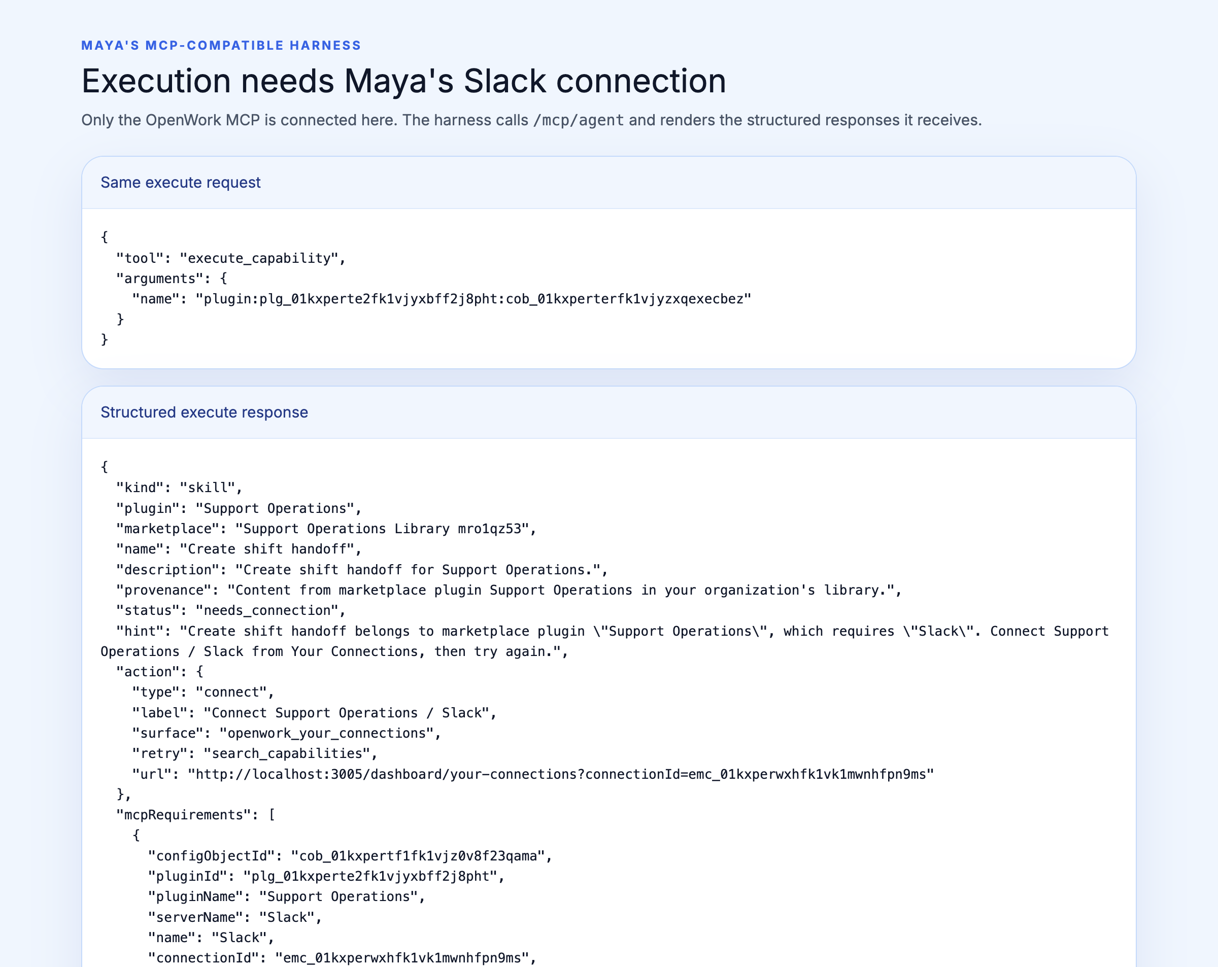Click the heading "Execution needs Maya's Slack connection"
The width and height of the screenshot is (1218, 967).
(403, 81)
